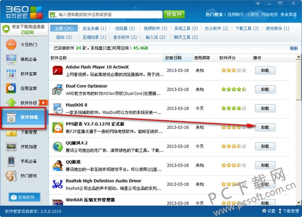
Task: Focus the software name search field
Action: click(x=105, y=15)
